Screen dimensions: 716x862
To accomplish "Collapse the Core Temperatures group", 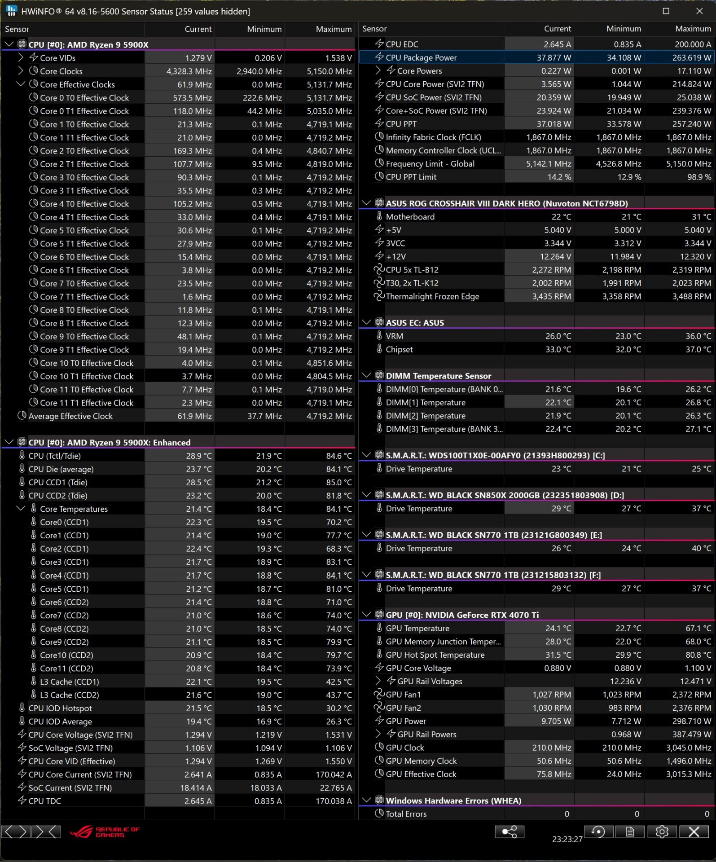I will click(21, 509).
